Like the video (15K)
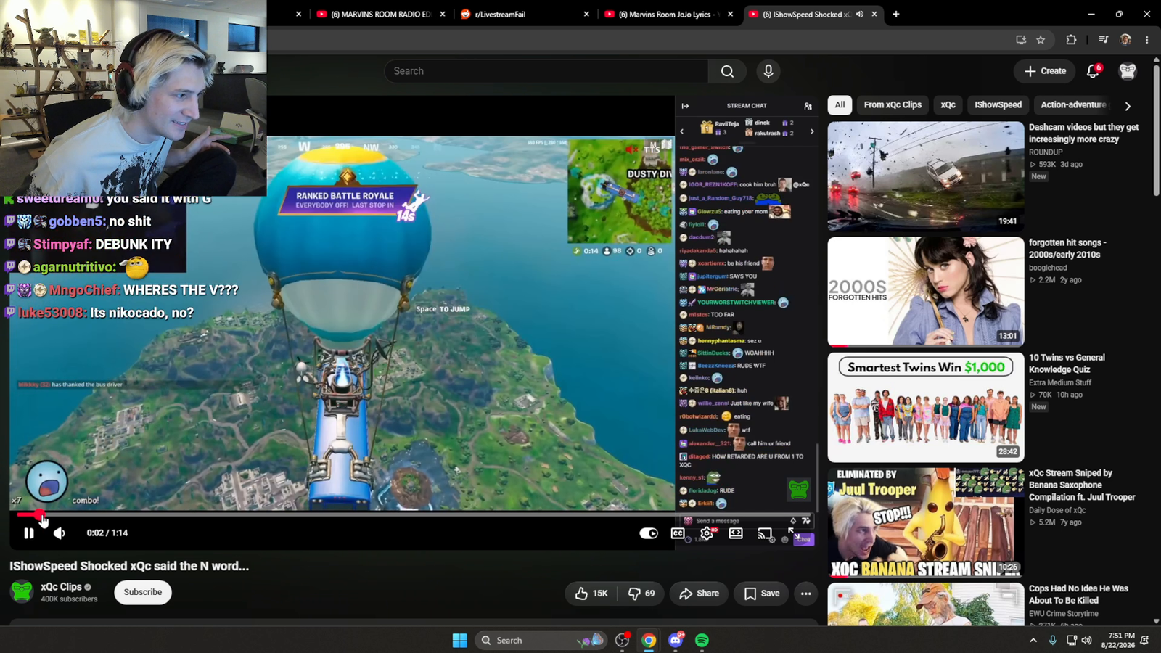The height and width of the screenshot is (653, 1161). click(x=591, y=594)
